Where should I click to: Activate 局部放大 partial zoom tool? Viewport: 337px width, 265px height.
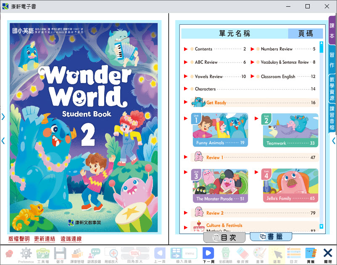click(x=111, y=255)
